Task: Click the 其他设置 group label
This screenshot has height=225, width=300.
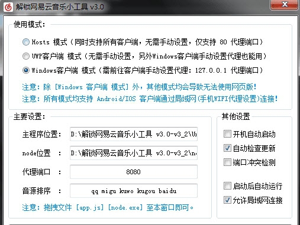Action: pyautogui.click(x=236, y=116)
